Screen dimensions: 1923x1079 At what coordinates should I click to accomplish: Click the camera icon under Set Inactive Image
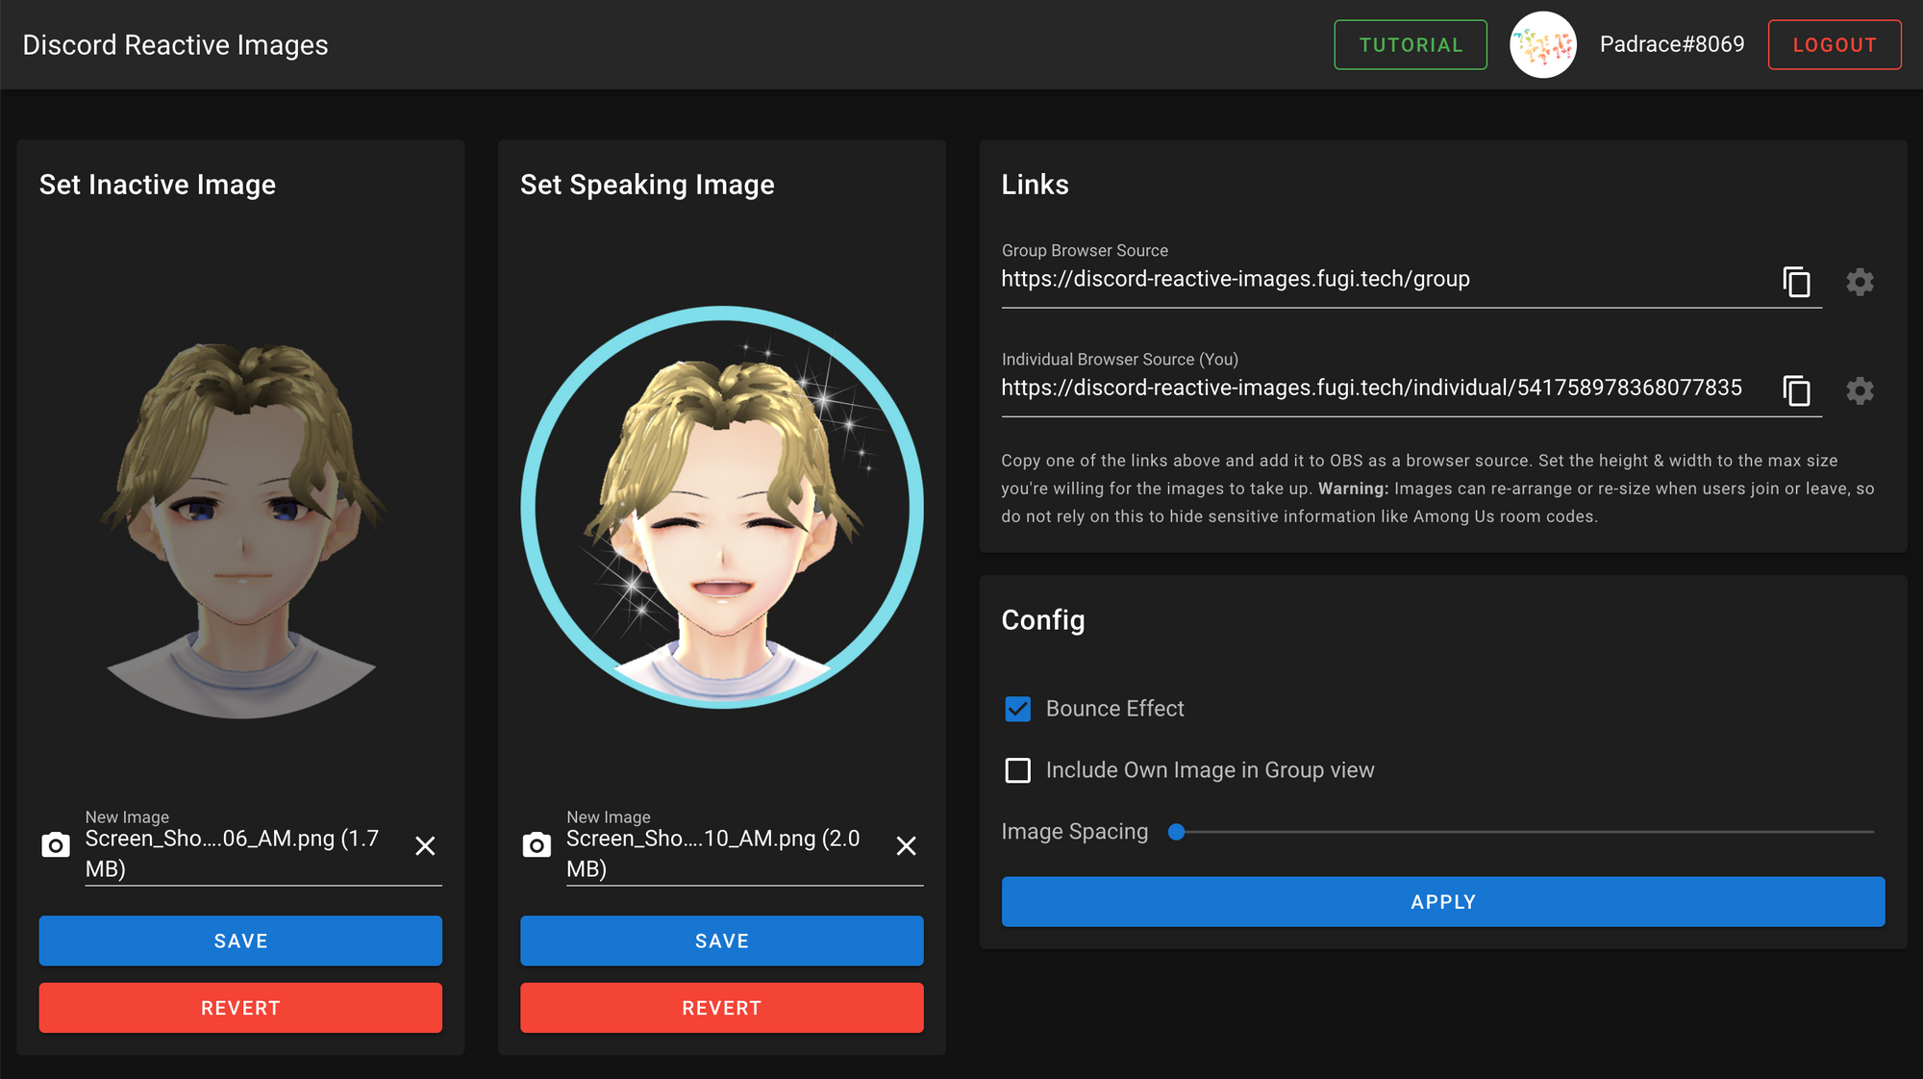pyautogui.click(x=56, y=845)
